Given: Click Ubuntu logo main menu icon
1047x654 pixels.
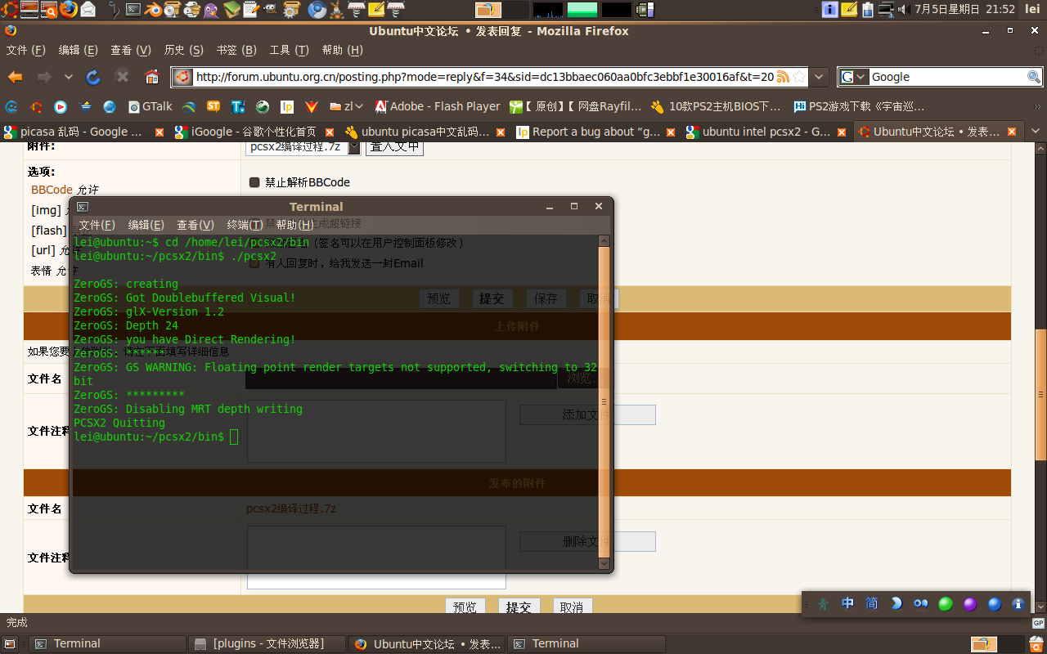Looking at the screenshot, I should [9, 10].
